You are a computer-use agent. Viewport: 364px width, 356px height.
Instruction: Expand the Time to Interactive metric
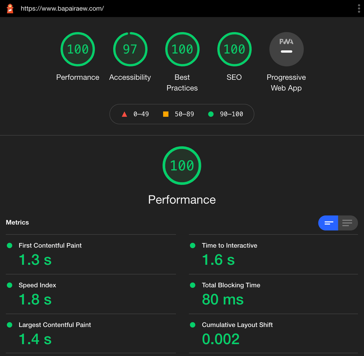click(229, 245)
